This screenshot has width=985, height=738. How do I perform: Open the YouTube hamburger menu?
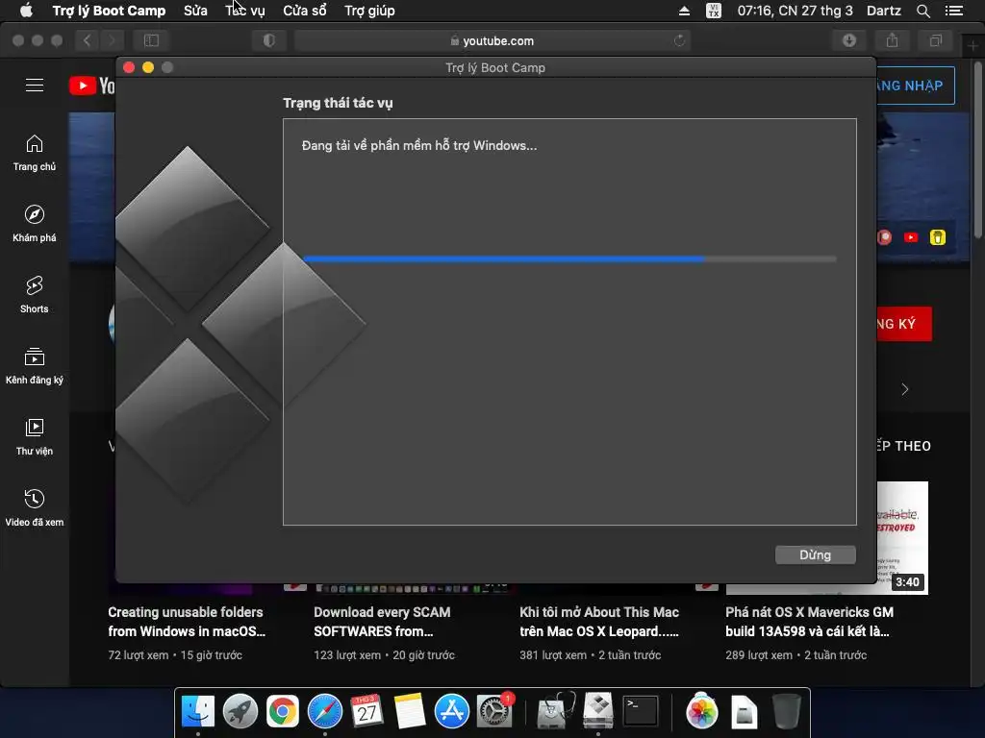click(x=35, y=85)
